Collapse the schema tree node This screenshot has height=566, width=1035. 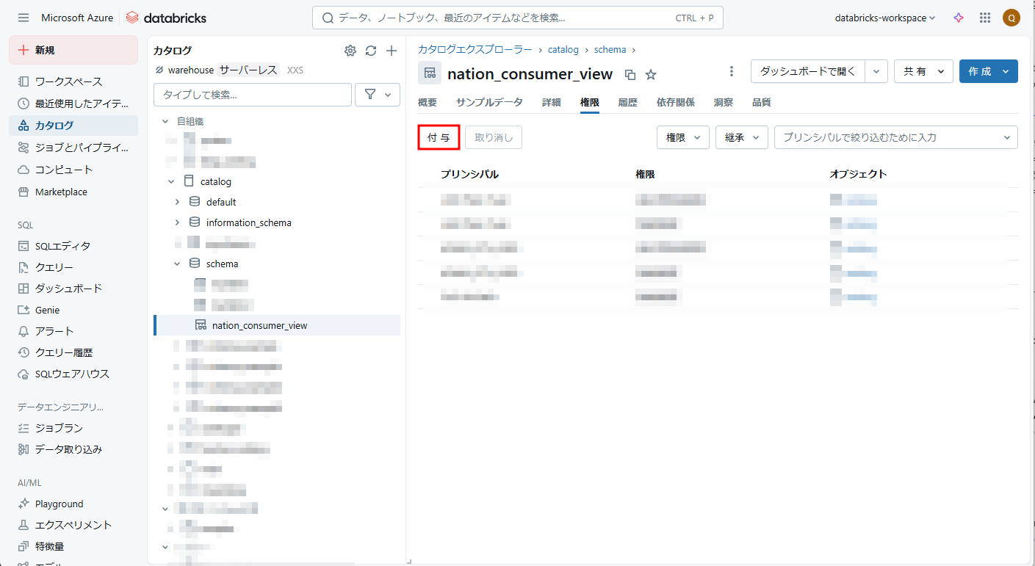point(177,264)
